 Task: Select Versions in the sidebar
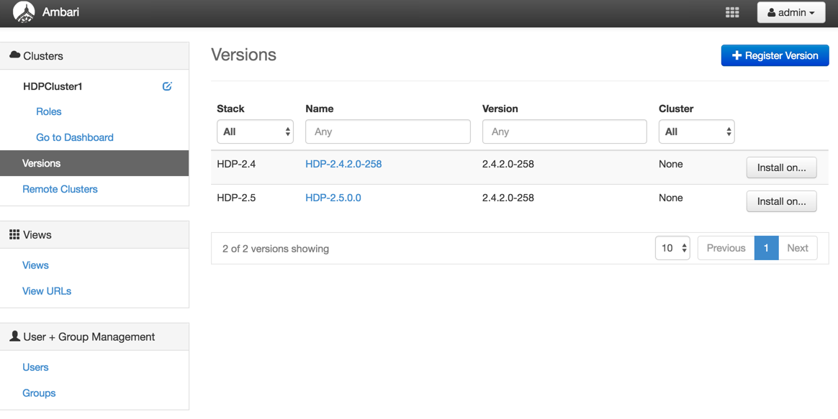pyautogui.click(x=41, y=163)
